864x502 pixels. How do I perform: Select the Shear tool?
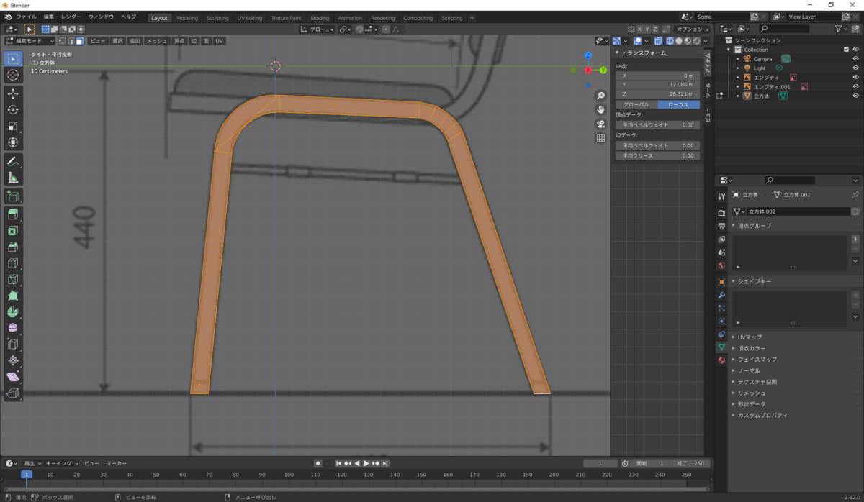(13, 378)
